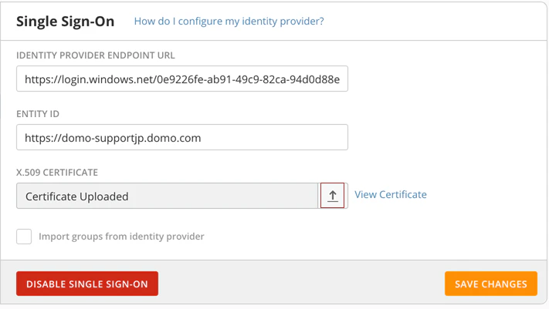This screenshot has height=309, width=549.
Task: Enable Import groups from identity provider checkbox
Action: point(24,237)
